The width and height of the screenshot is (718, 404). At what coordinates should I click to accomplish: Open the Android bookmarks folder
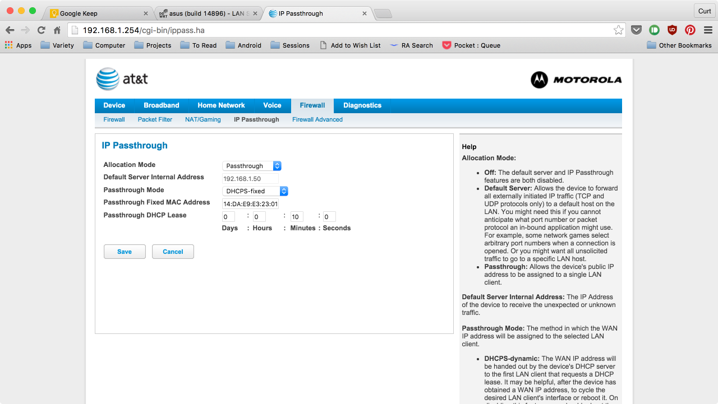click(x=243, y=45)
